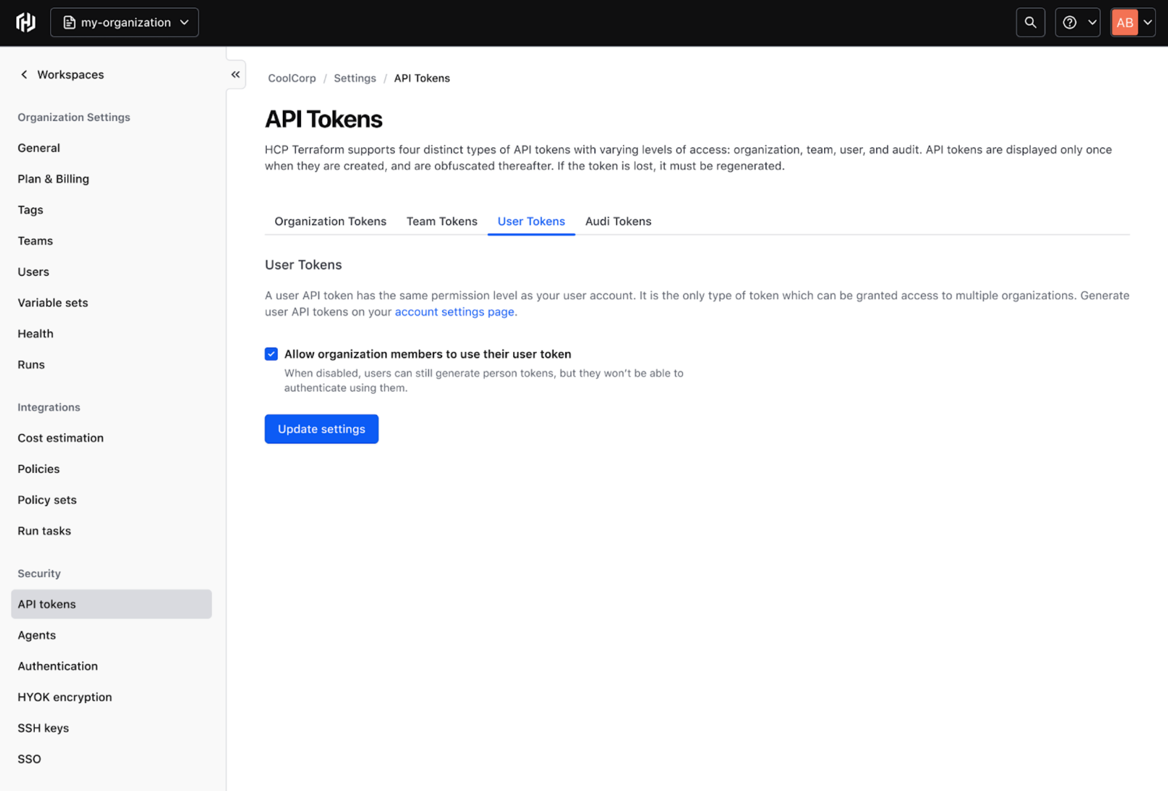1168x791 pixels.
Task: Click the CoolCorp breadcrumb link
Action: (291, 78)
